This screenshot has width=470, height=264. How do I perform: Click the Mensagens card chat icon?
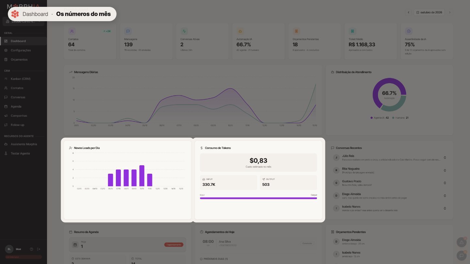[x=128, y=31]
